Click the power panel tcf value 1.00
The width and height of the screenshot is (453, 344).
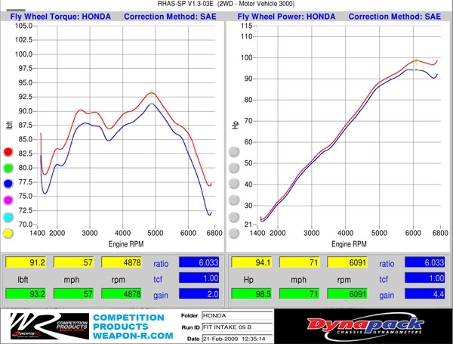coord(424,278)
